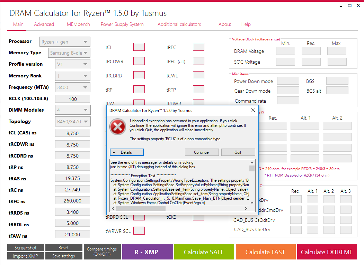Image resolution: width=364 pixels, height=265 pixels.
Task: Click the tRRDS ns value field
Action: 72,212
